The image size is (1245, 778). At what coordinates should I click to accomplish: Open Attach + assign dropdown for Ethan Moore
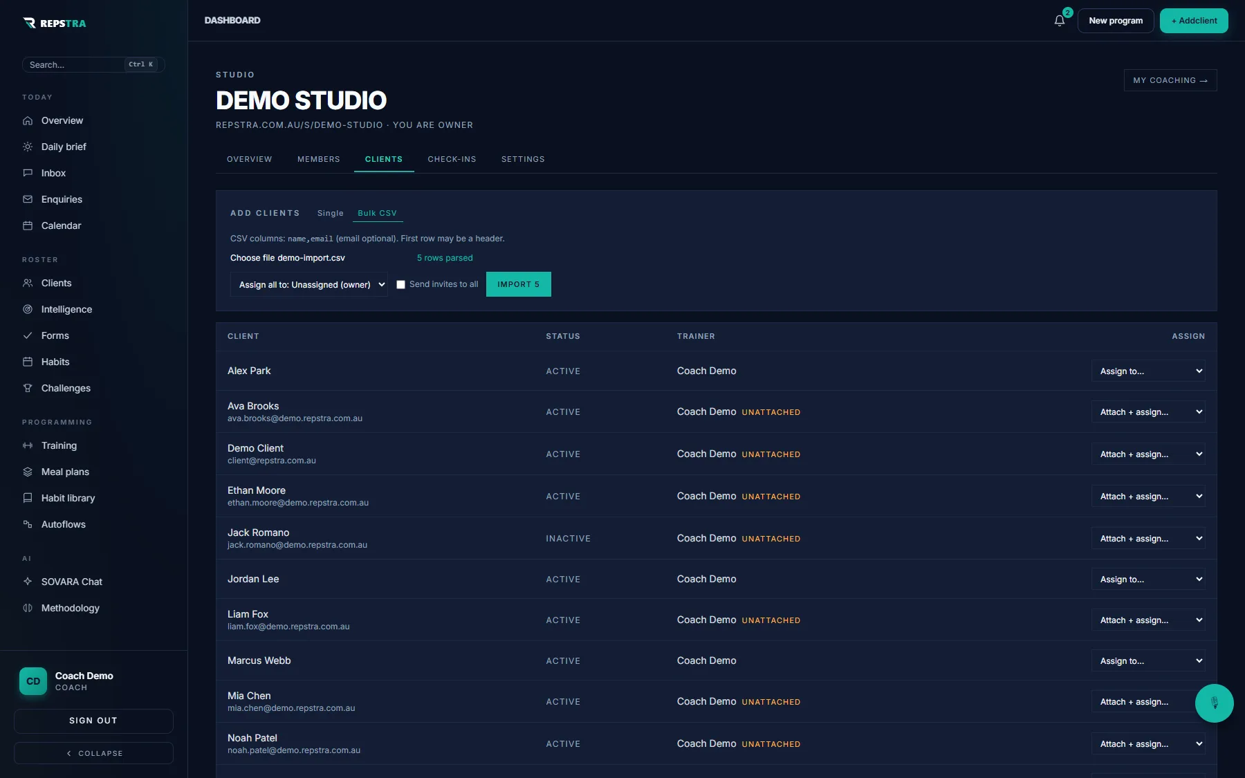(x=1148, y=496)
